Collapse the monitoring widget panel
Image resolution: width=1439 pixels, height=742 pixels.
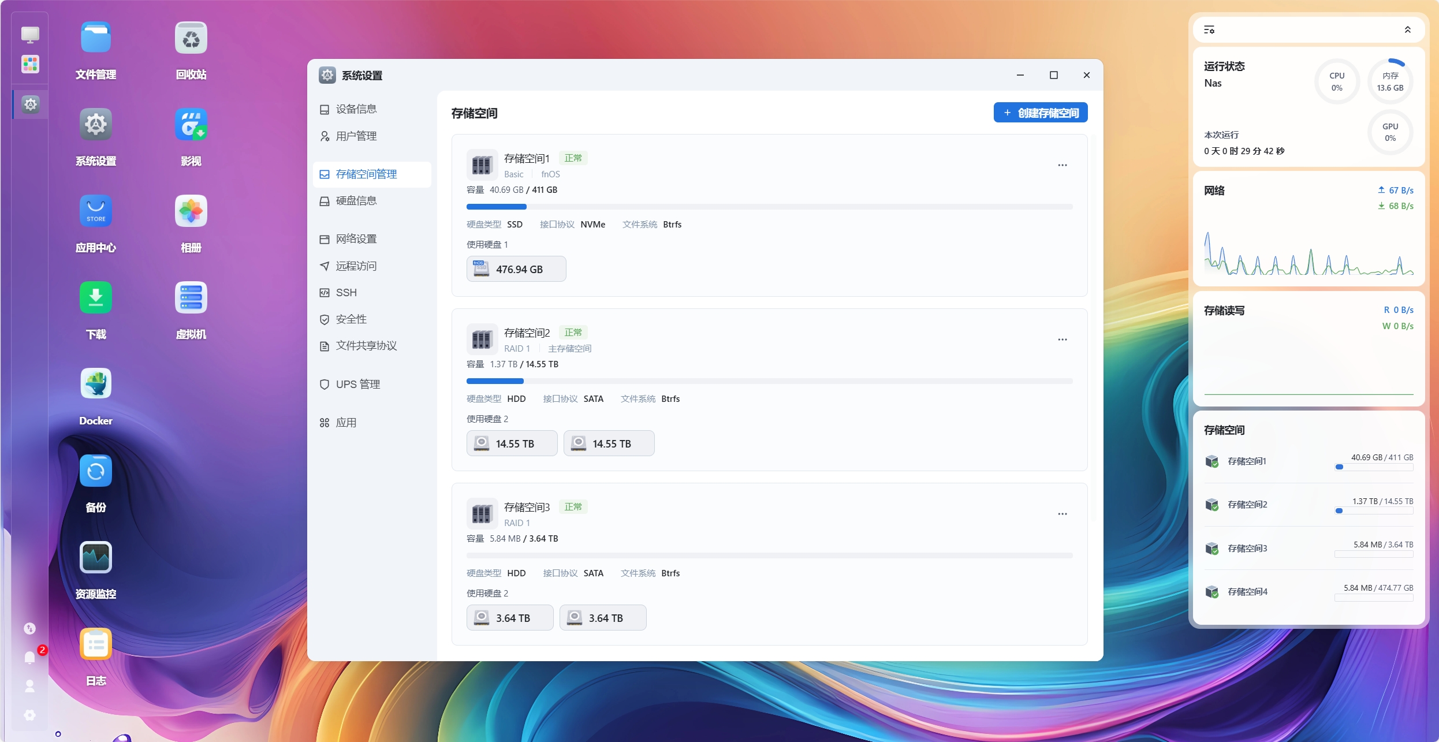pos(1408,30)
